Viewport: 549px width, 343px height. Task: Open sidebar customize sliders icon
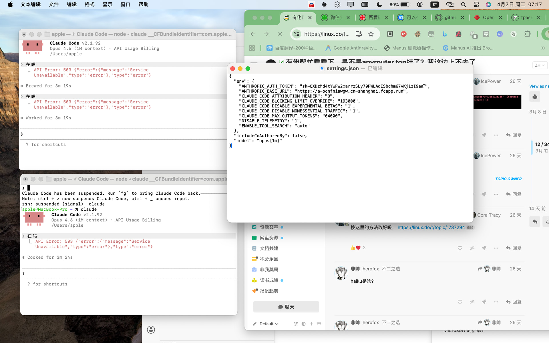pos(296,324)
